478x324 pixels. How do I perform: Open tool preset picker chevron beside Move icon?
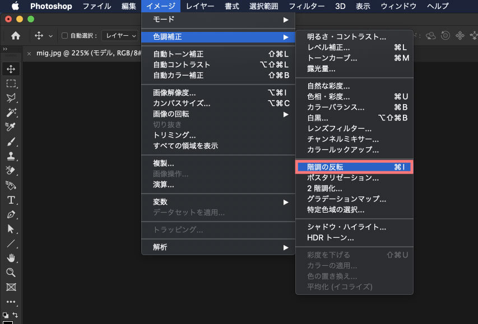(x=50, y=36)
